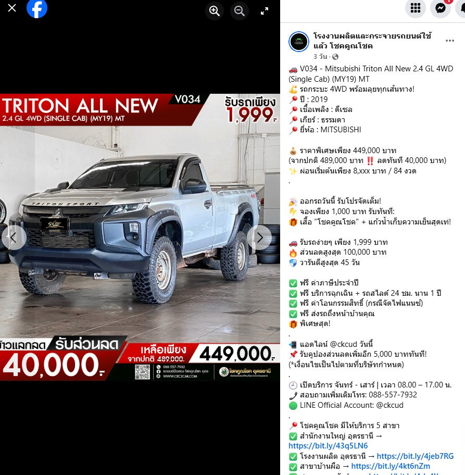Click the QR code in the ad

(x=142, y=372)
